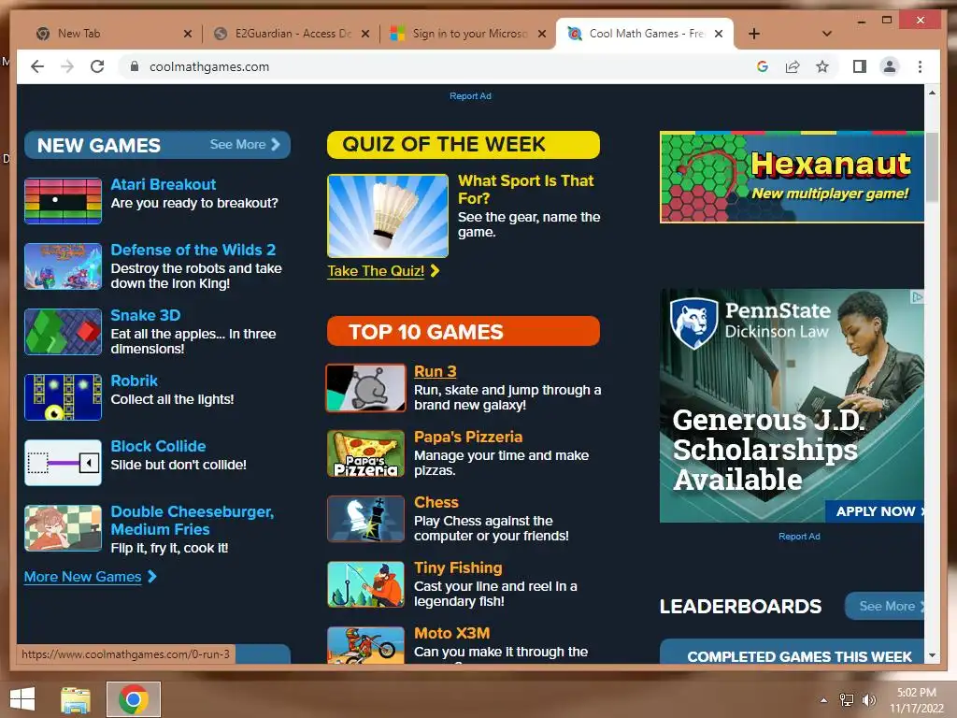Open Chrome's three-dot menu

pyautogui.click(x=920, y=66)
